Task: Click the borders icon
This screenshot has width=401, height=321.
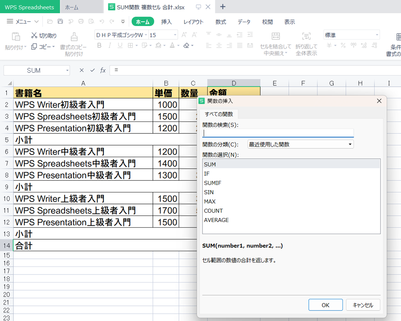Action: pyautogui.click(x=130, y=46)
